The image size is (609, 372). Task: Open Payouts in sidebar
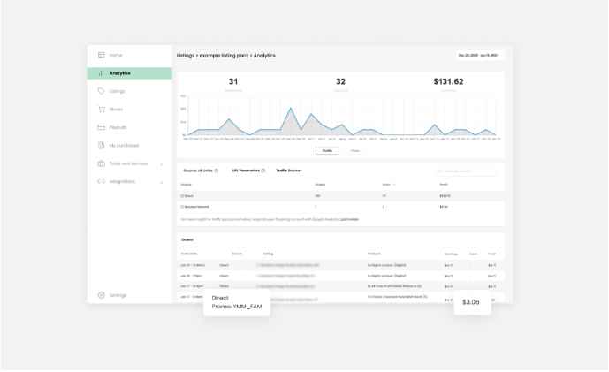118,127
